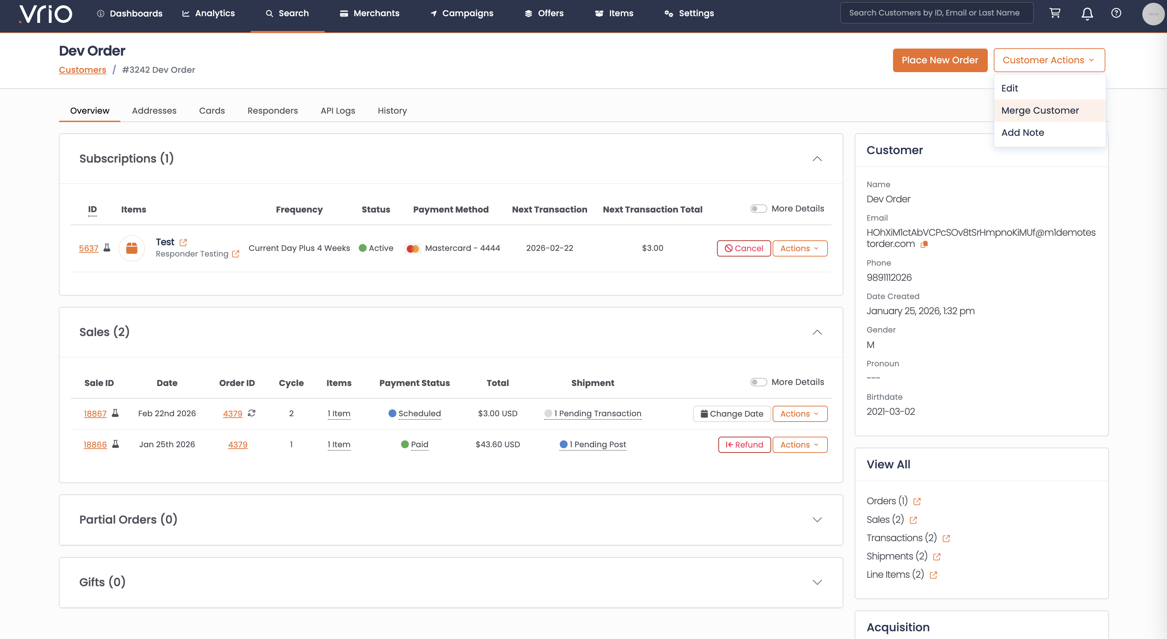Copy the customer email address icon
Screen dimensions: 1167x639
[924, 245]
